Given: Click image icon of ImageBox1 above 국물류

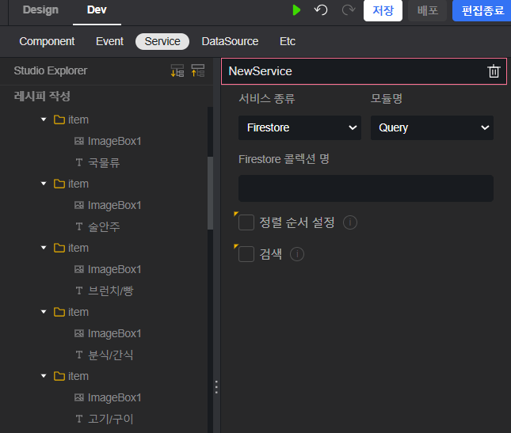Looking at the screenshot, I should (79, 141).
